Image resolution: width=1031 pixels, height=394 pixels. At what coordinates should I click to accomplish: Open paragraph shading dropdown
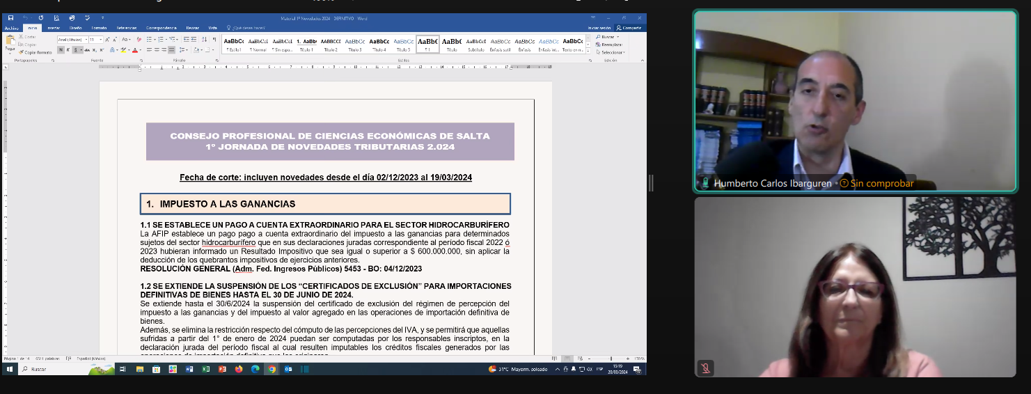click(201, 50)
